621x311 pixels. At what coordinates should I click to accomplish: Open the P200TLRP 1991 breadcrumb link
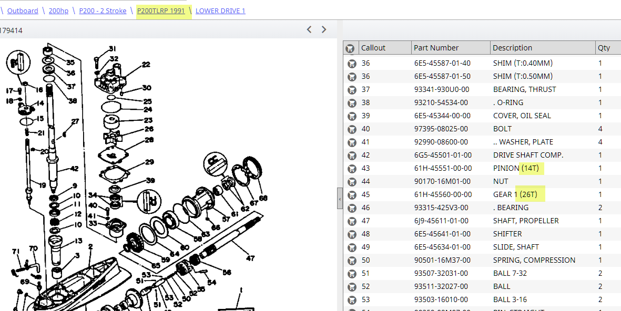click(x=161, y=11)
